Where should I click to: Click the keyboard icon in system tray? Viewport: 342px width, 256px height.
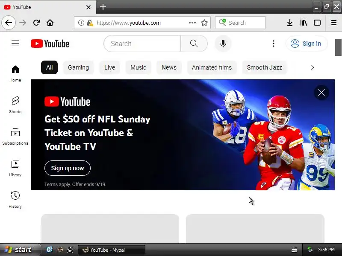point(294,250)
